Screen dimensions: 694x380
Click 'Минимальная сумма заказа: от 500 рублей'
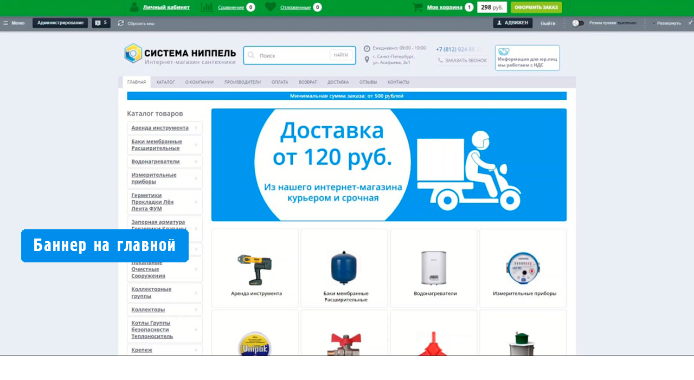click(x=347, y=96)
